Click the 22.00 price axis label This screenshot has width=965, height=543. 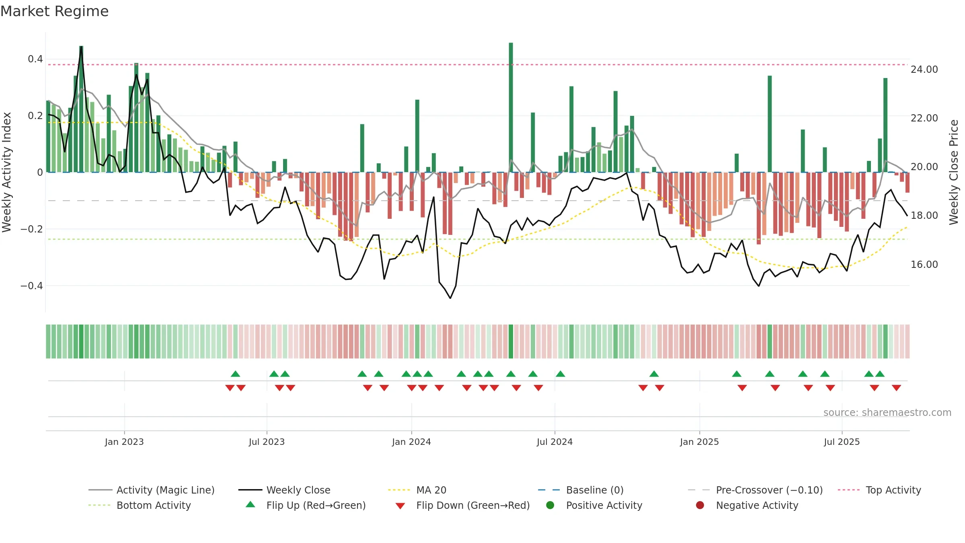pyautogui.click(x=924, y=118)
